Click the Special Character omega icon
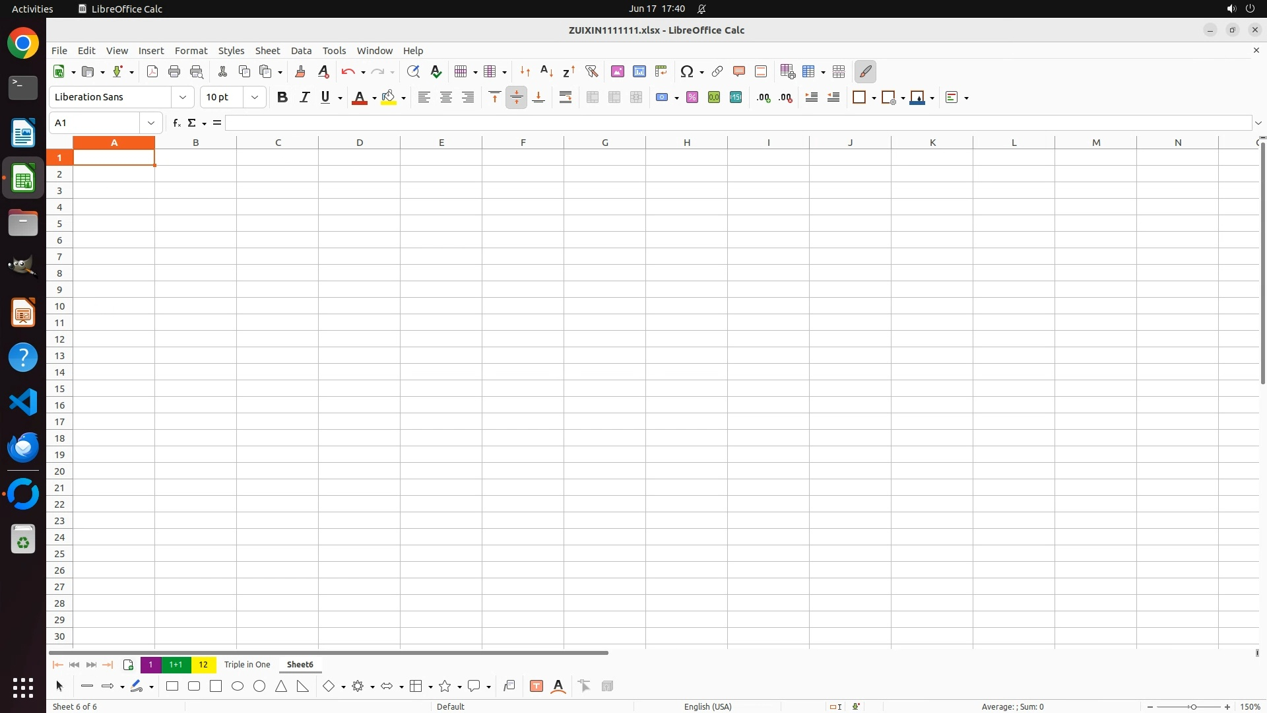 point(687,71)
